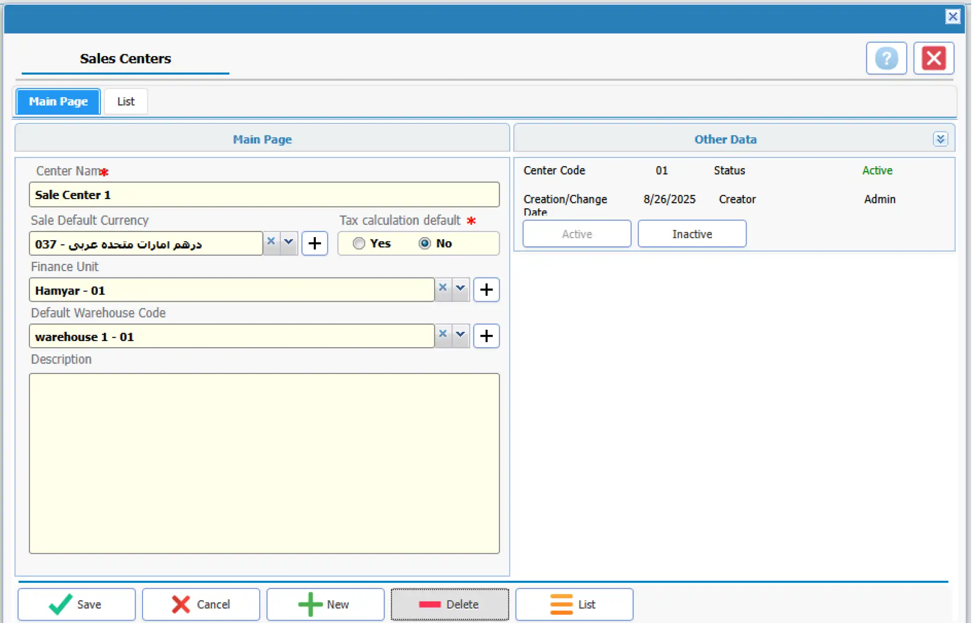Click inside the Description text area
The width and height of the screenshot is (972, 623).
[264, 463]
